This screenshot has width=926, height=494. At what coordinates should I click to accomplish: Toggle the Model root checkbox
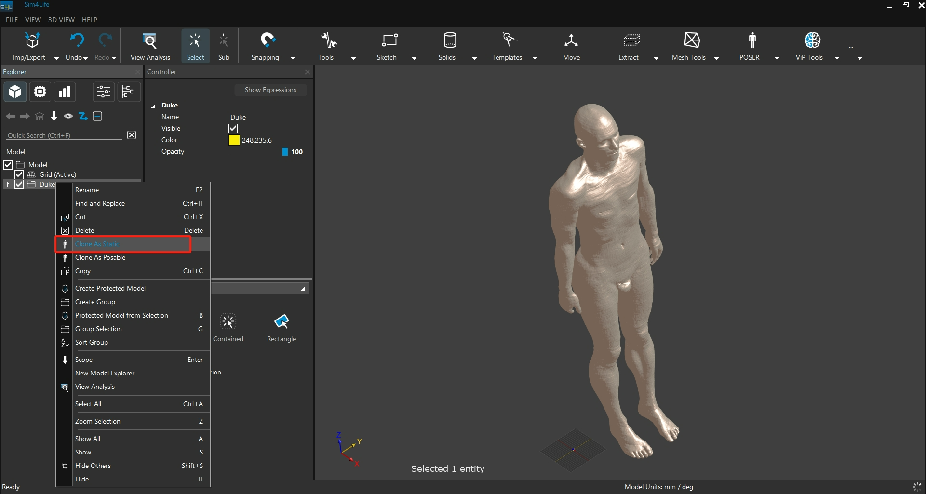coord(8,165)
